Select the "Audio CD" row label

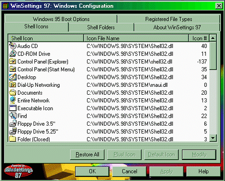point(27,46)
